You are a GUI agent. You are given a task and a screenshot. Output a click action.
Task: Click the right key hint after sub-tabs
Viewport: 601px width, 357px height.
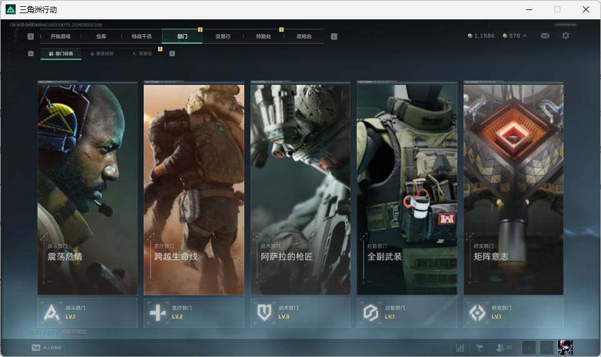[172, 54]
